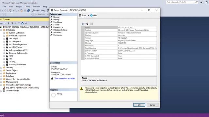This screenshot has width=209, height=117.
Task: Click in the Quick Launch search box
Action: tap(181, 2)
